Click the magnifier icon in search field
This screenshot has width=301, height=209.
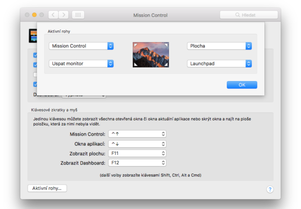click(238, 15)
